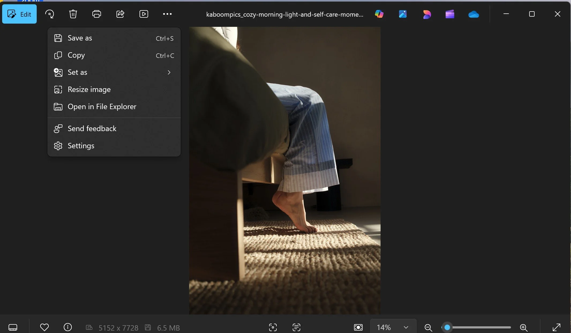This screenshot has width=571, height=333.
Task: Open Clipchamp video editor icon
Action: (450, 14)
